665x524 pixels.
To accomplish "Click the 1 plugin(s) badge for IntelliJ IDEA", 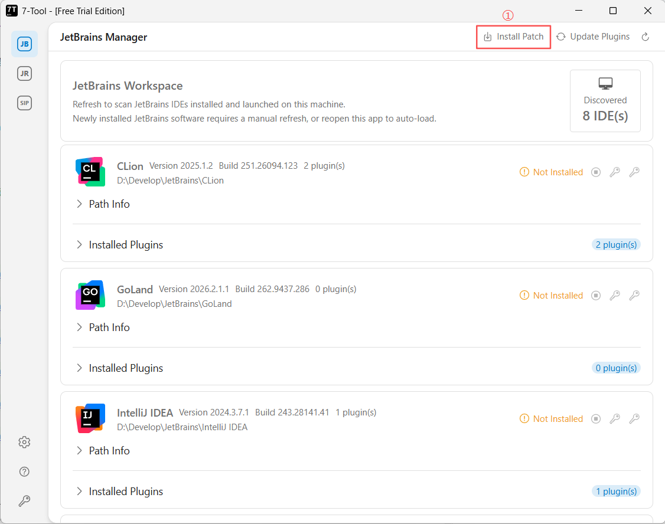I will click(616, 491).
